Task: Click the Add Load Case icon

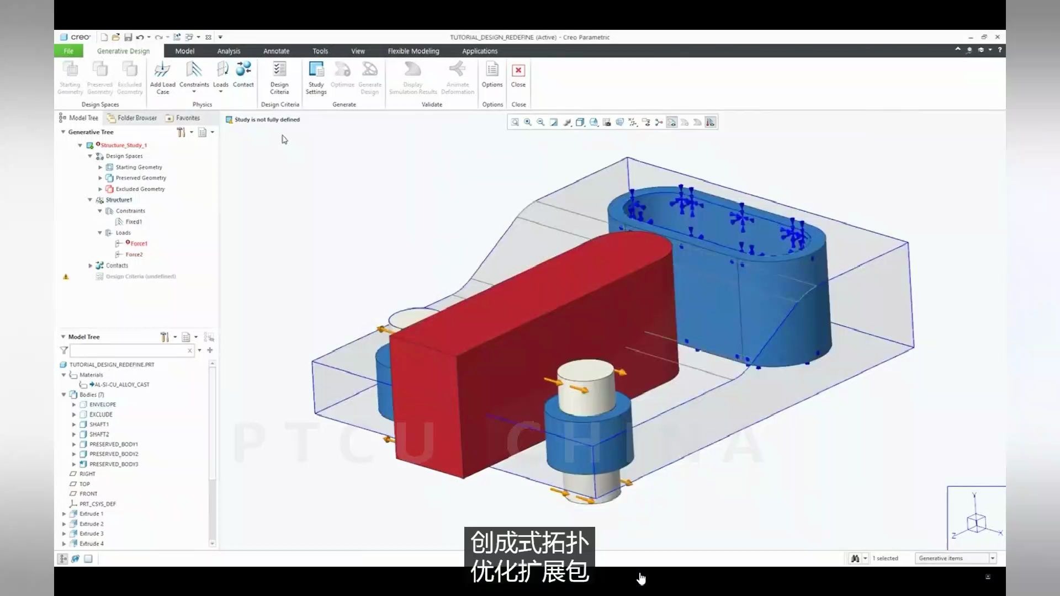Action: (x=162, y=70)
